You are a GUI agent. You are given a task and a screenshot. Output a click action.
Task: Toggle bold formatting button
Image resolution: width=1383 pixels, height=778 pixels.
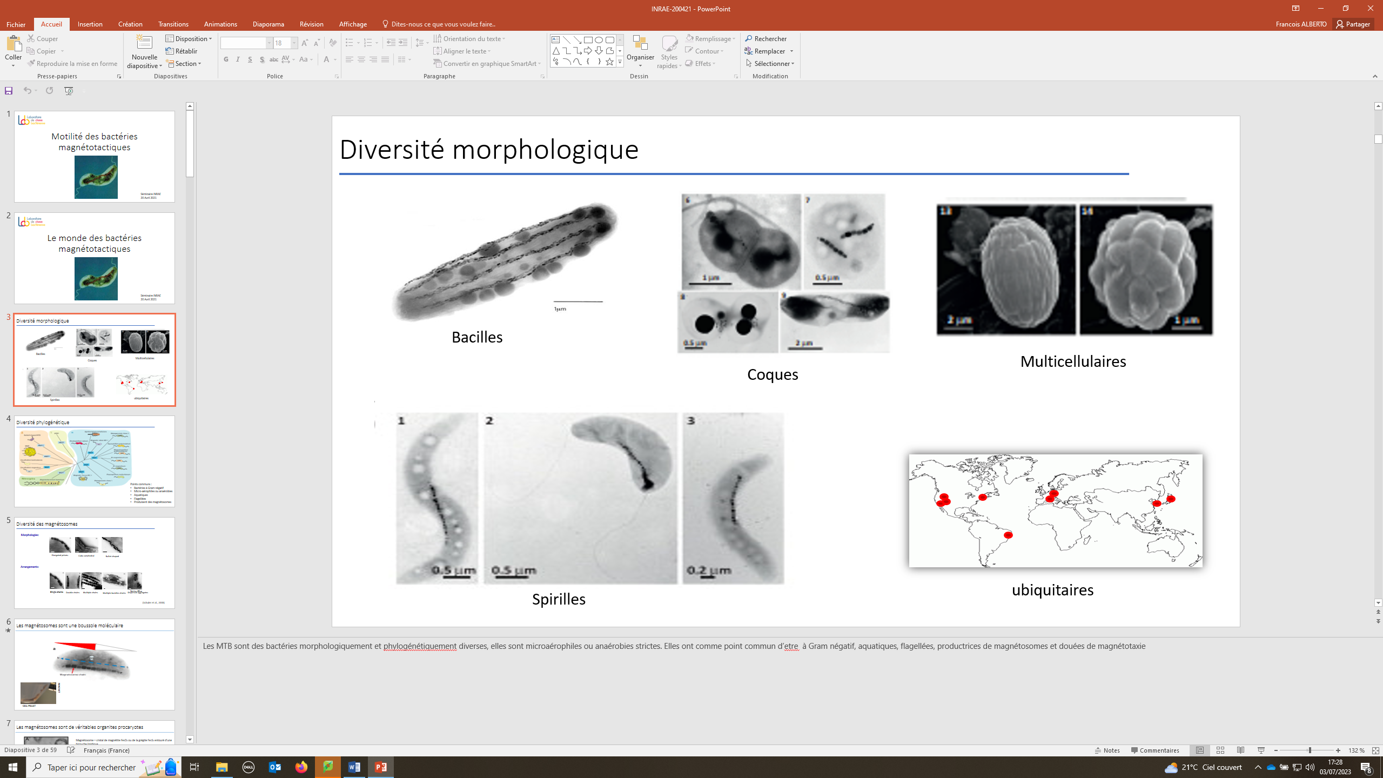click(226, 59)
